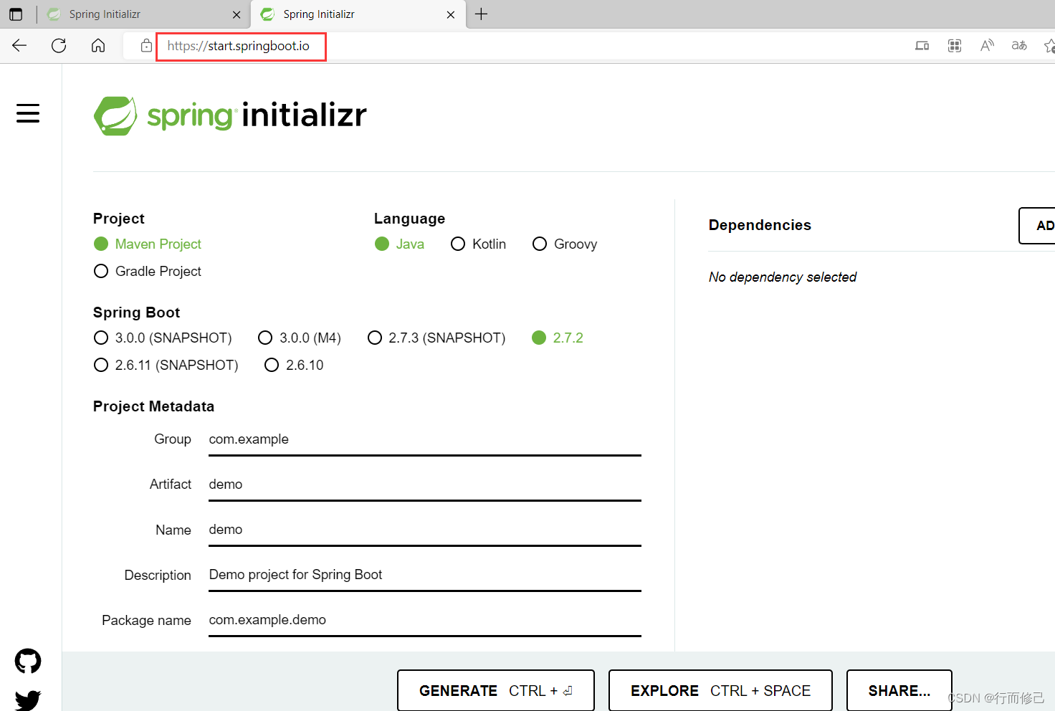Select Spring Boot 3.0.0 (M4)
Image resolution: width=1055 pixels, height=711 pixels.
point(265,338)
